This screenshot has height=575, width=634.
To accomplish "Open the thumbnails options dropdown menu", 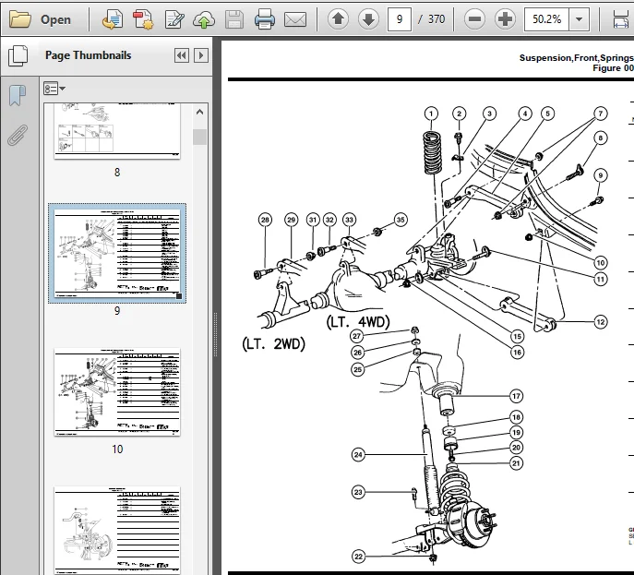I will (54, 89).
